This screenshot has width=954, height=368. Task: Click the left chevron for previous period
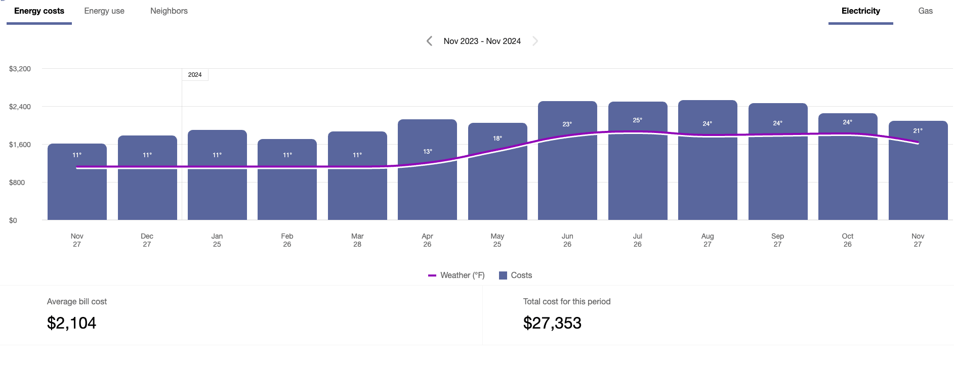coord(429,41)
